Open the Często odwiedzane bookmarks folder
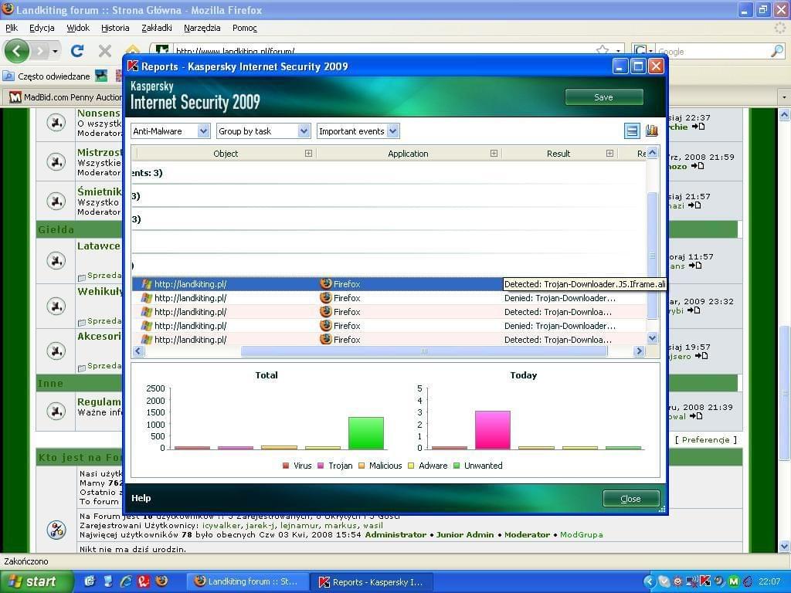 pos(47,76)
